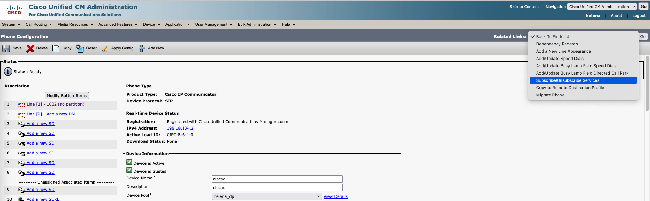The width and height of the screenshot is (650, 201).
Task: Click the Copy document icon
Action: (x=56, y=48)
